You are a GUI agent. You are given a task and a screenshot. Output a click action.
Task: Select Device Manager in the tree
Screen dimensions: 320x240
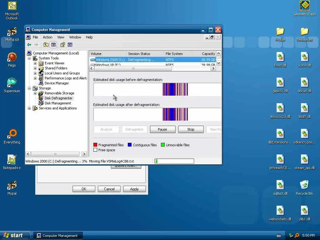pos(57,83)
